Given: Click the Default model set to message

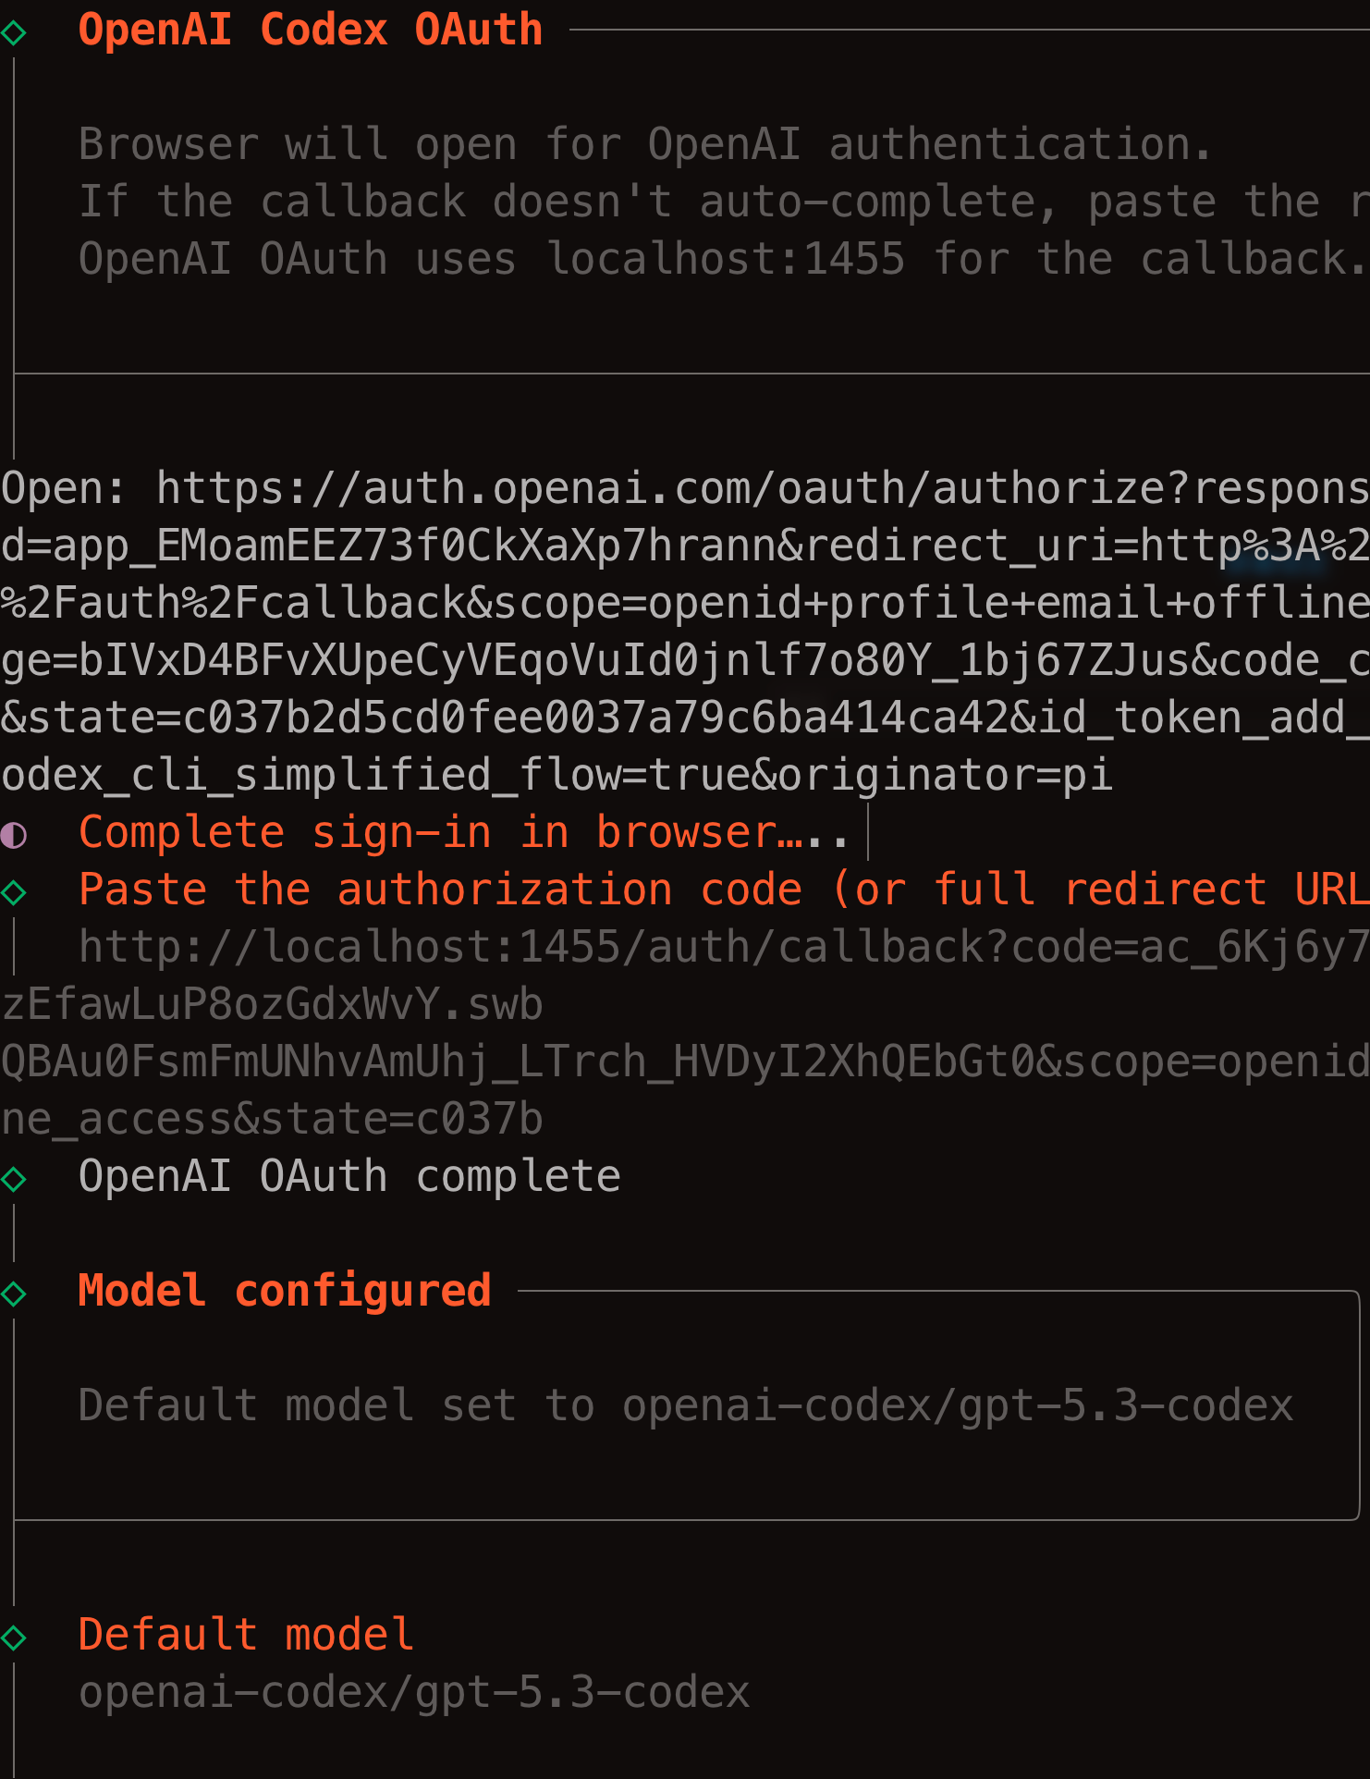Looking at the screenshot, I should [x=685, y=1406].
